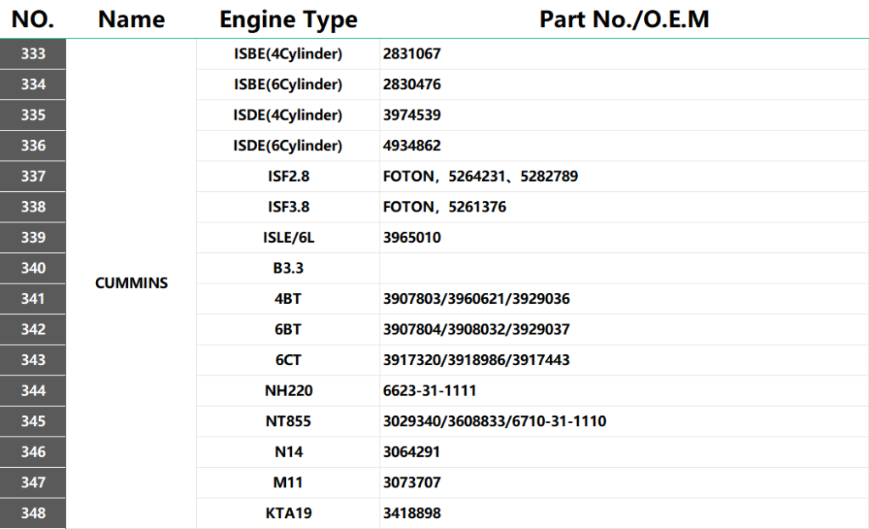
Task: Click the M11 engine type cell
Action: [289, 482]
